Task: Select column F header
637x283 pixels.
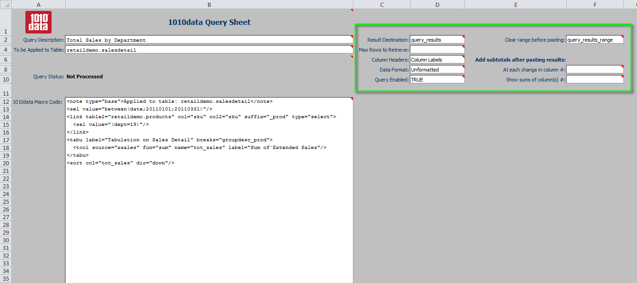Action: click(595, 5)
